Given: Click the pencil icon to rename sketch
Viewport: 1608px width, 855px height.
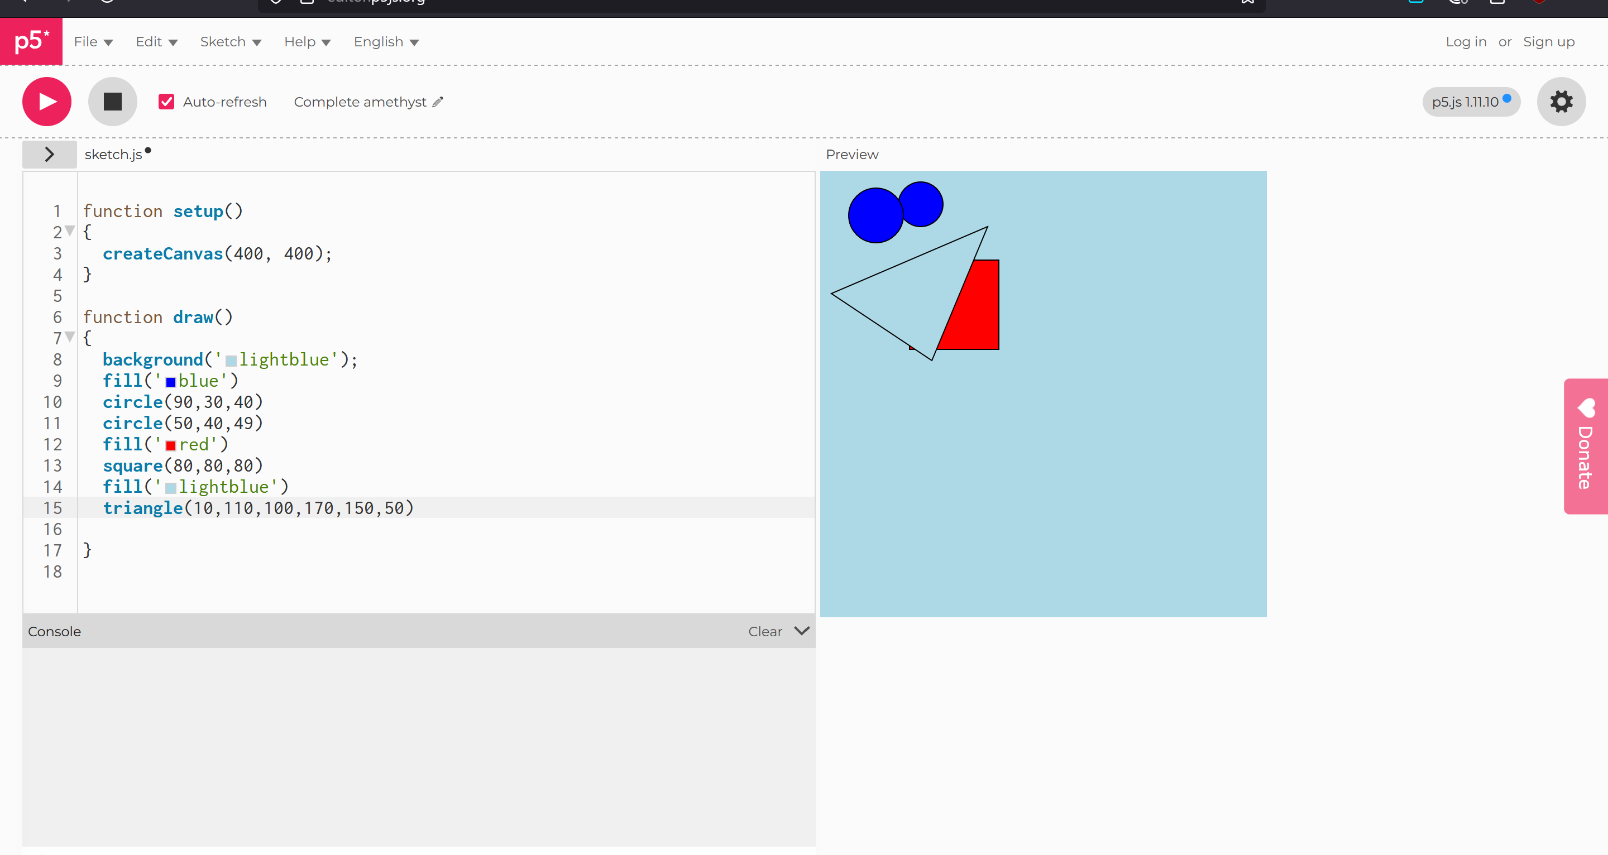Looking at the screenshot, I should tap(438, 102).
